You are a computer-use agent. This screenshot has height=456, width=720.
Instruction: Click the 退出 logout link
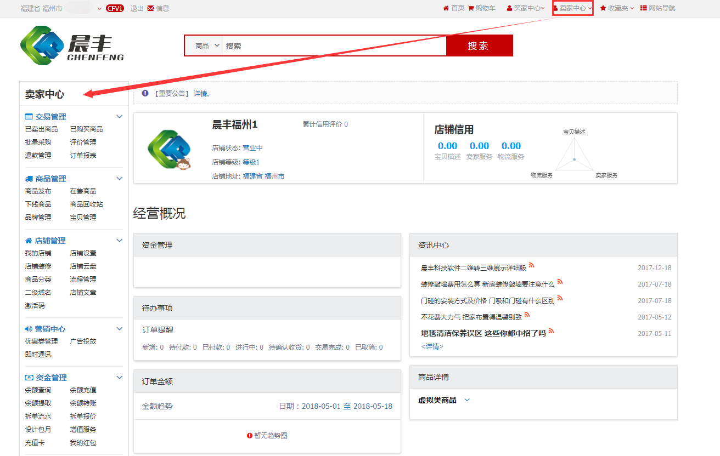[x=137, y=8]
